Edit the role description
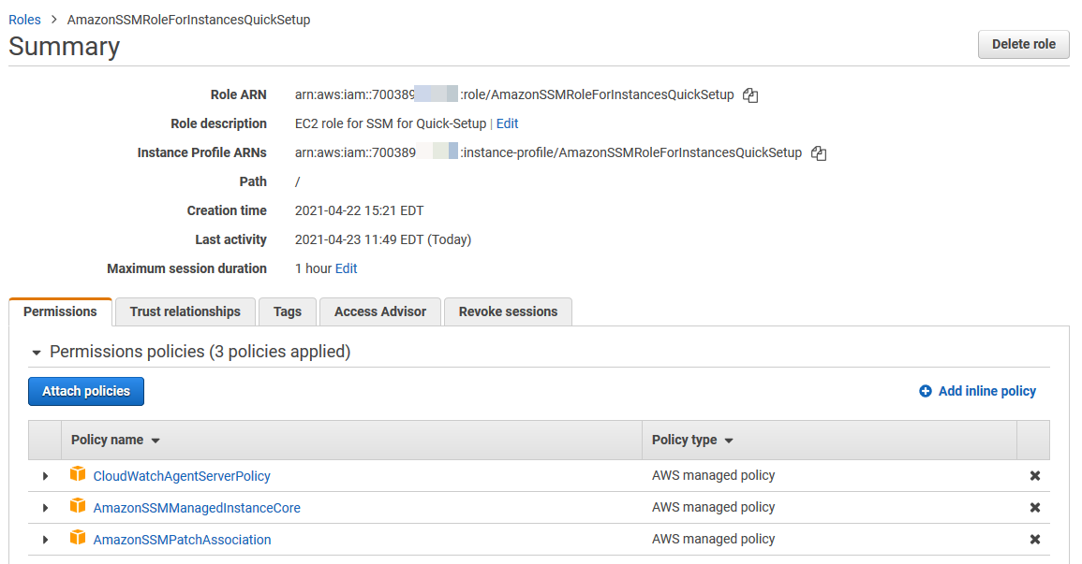This screenshot has width=1082, height=564. 507,124
